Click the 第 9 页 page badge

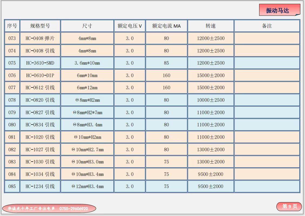pyautogui.click(x=289, y=207)
